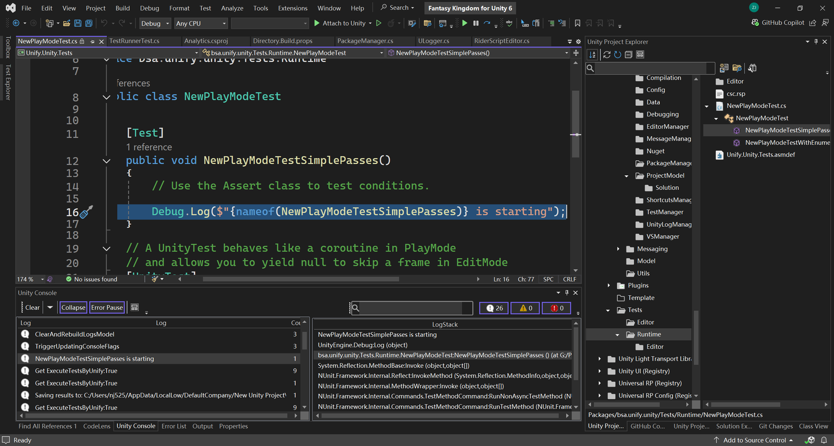Click the code editor horizontal scrollbar
The image size is (834, 446).
pos(301,279)
